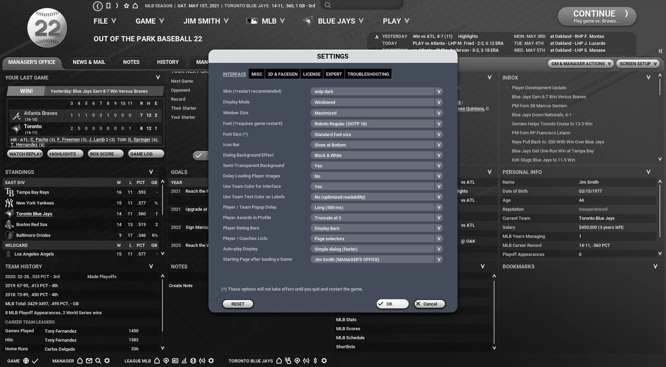This screenshot has width=666, height=367.
Task: Open the Toronto Blue Jays settings gear icon
Action: (324, 361)
